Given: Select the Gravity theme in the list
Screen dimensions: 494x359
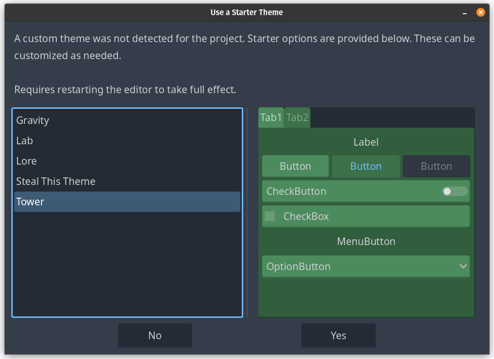Looking at the screenshot, I should [33, 121].
